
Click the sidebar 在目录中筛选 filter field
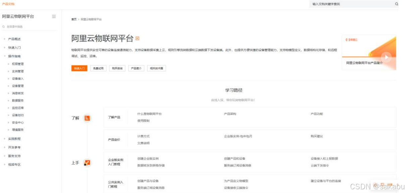click(x=30, y=26)
